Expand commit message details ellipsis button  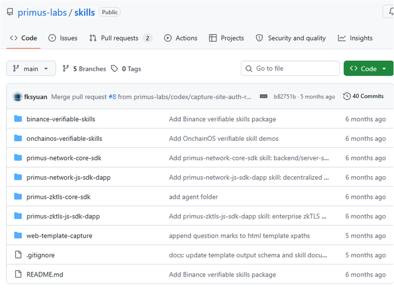263,96
